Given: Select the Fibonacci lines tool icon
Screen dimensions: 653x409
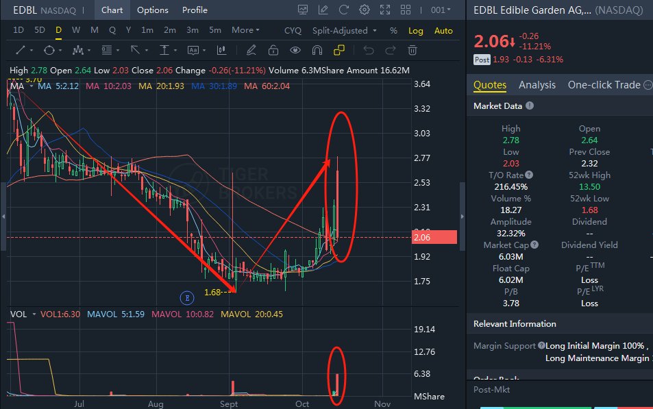Looking at the screenshot, I should click(107, 51).
